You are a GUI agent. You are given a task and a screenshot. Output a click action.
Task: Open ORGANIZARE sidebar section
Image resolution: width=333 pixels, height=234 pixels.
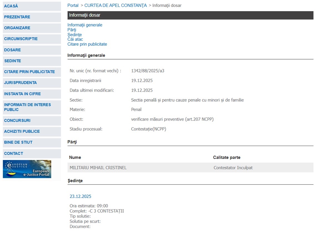pyautogui.click(x=17, y=28)
